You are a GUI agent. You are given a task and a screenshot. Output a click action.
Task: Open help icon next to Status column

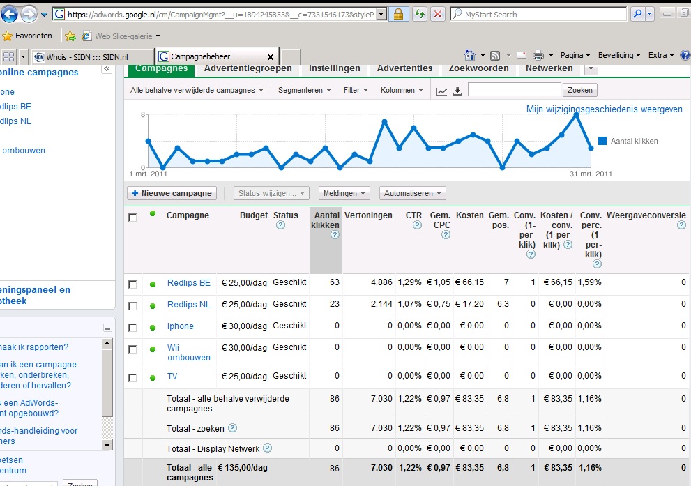click(280, 225)
